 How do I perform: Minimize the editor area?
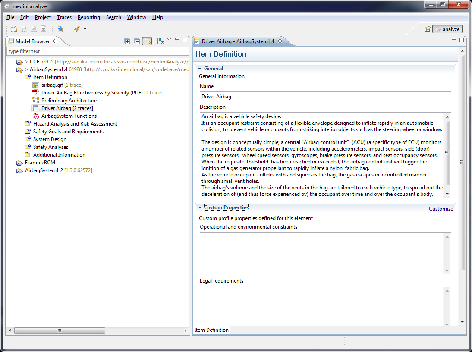(x=453, y=39)
